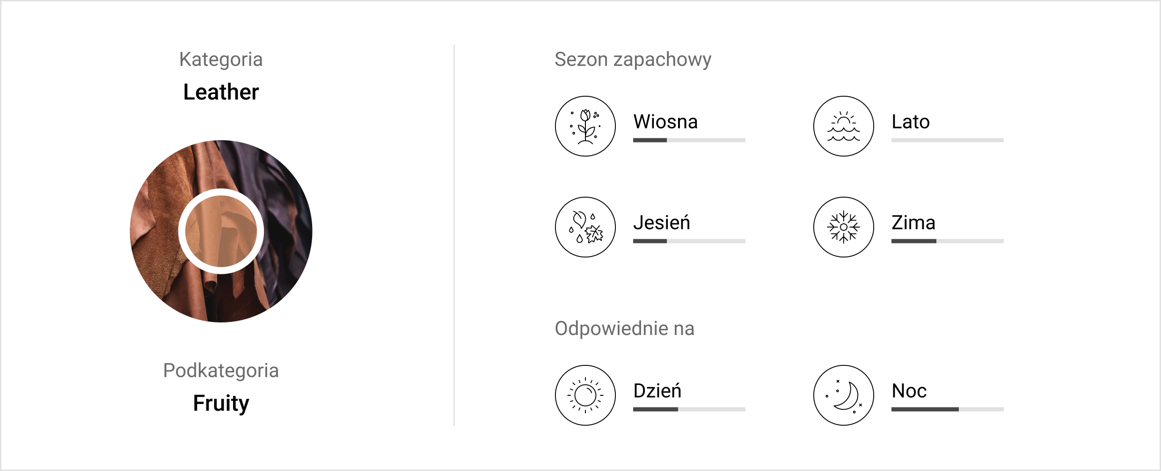Image resolution: width=1161 pixels, height=471 pixels.
Task: Click the Noc intensity bar
Action: [947, 409]
